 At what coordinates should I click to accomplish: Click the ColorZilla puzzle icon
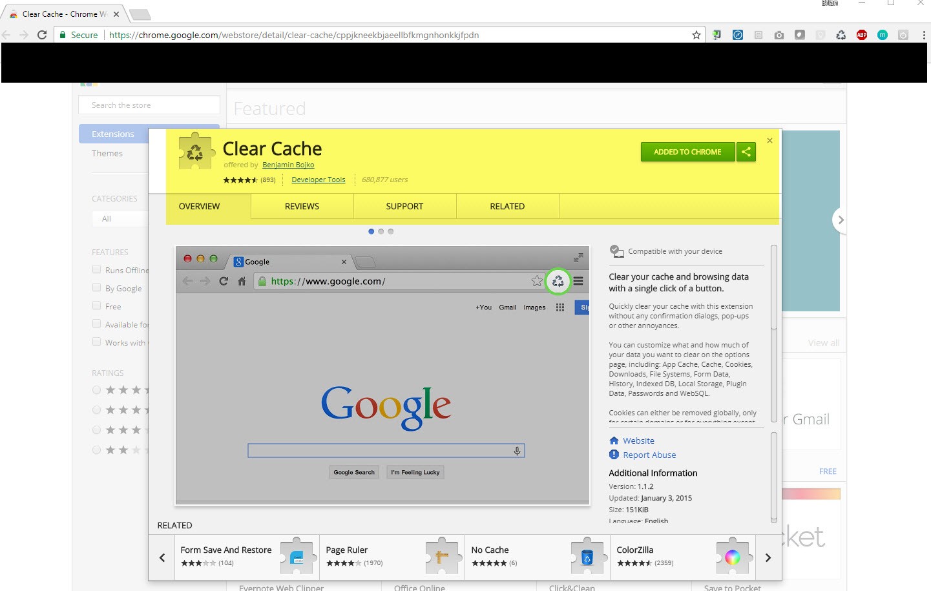735,555
